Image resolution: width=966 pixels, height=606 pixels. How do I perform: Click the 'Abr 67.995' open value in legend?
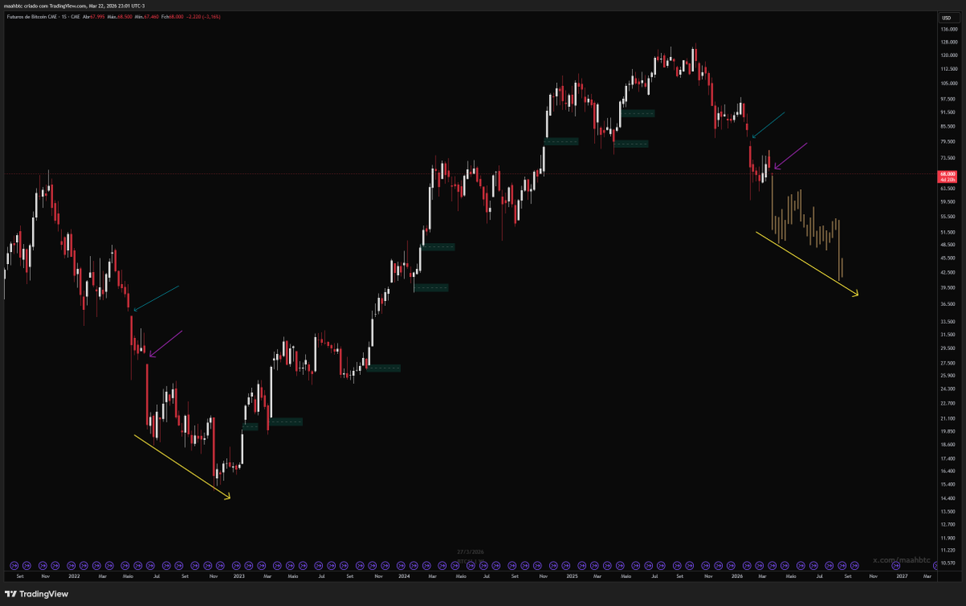pyautogui.click(x=93, y=17)
